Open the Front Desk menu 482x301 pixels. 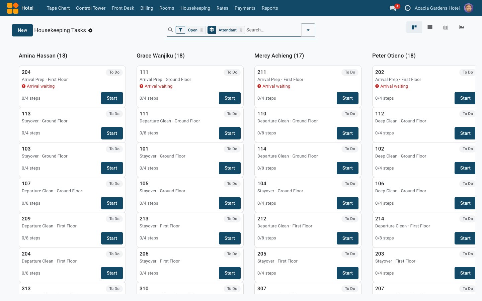tap(123, 8)
